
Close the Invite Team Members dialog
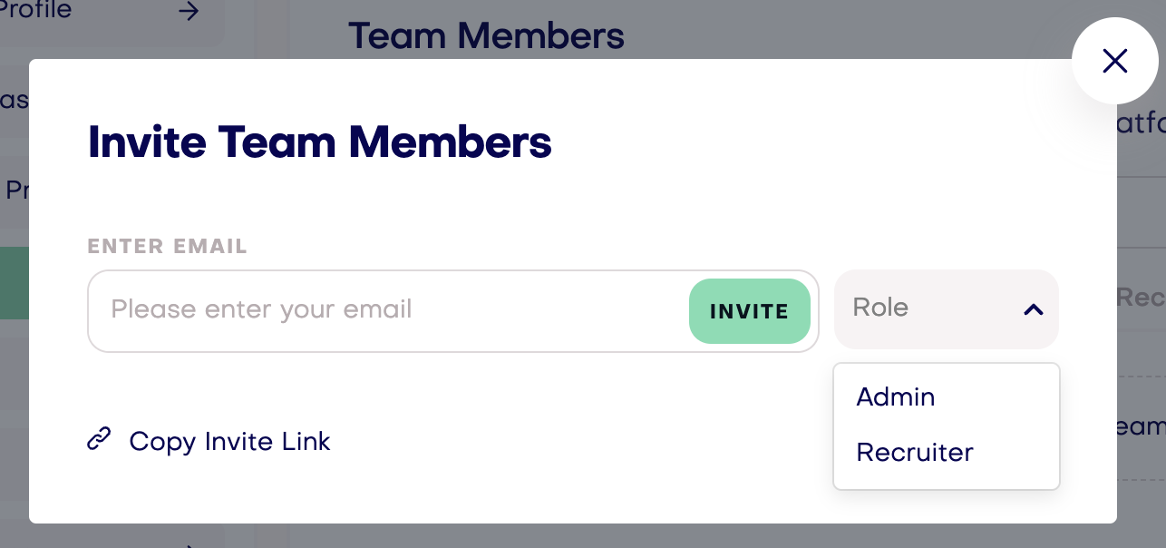[1114, 61]
